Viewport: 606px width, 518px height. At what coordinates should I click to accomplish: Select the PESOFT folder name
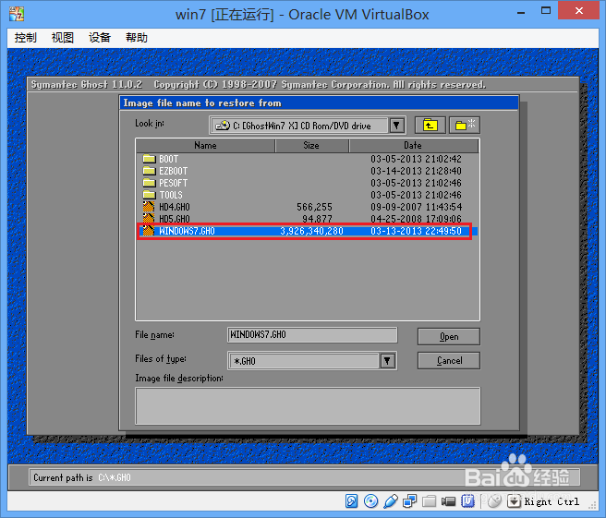(173, 183)
